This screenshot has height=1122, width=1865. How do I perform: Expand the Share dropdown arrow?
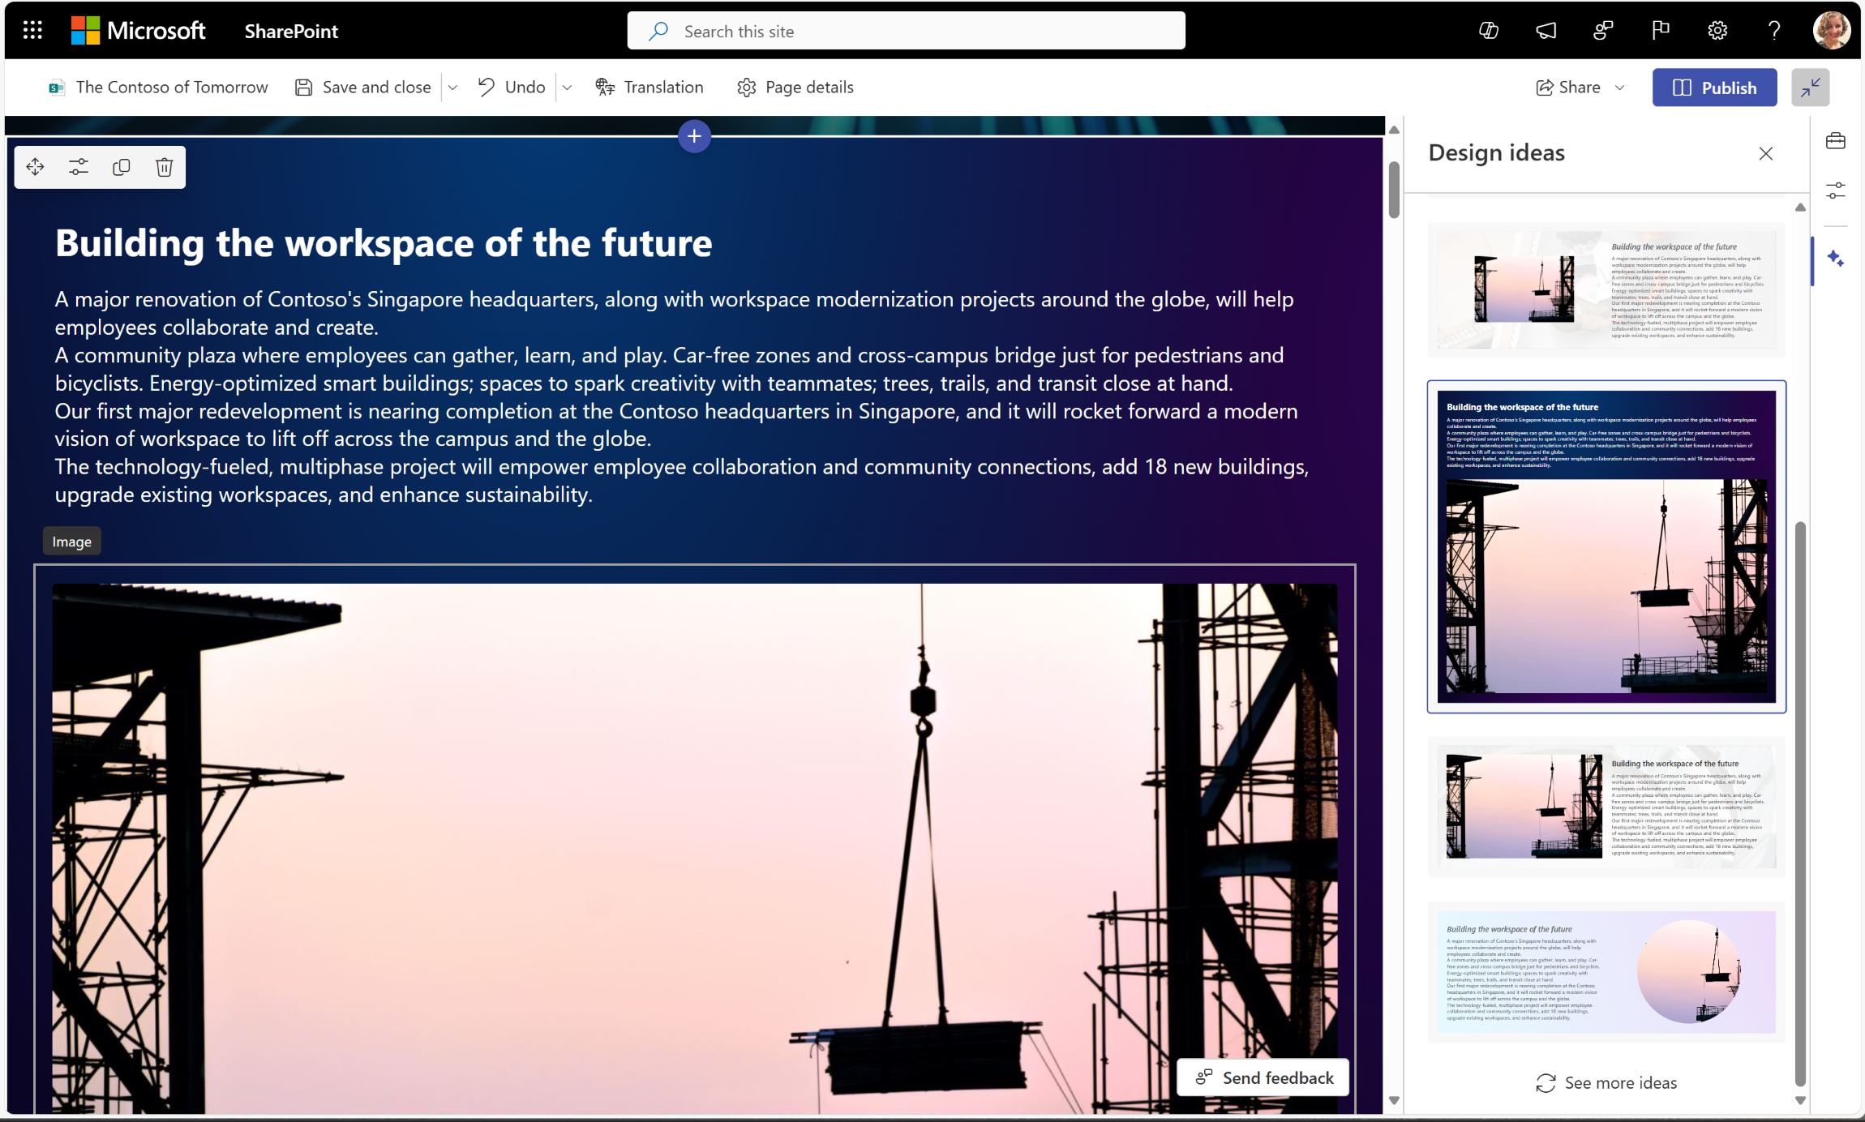coord(1624,87)
